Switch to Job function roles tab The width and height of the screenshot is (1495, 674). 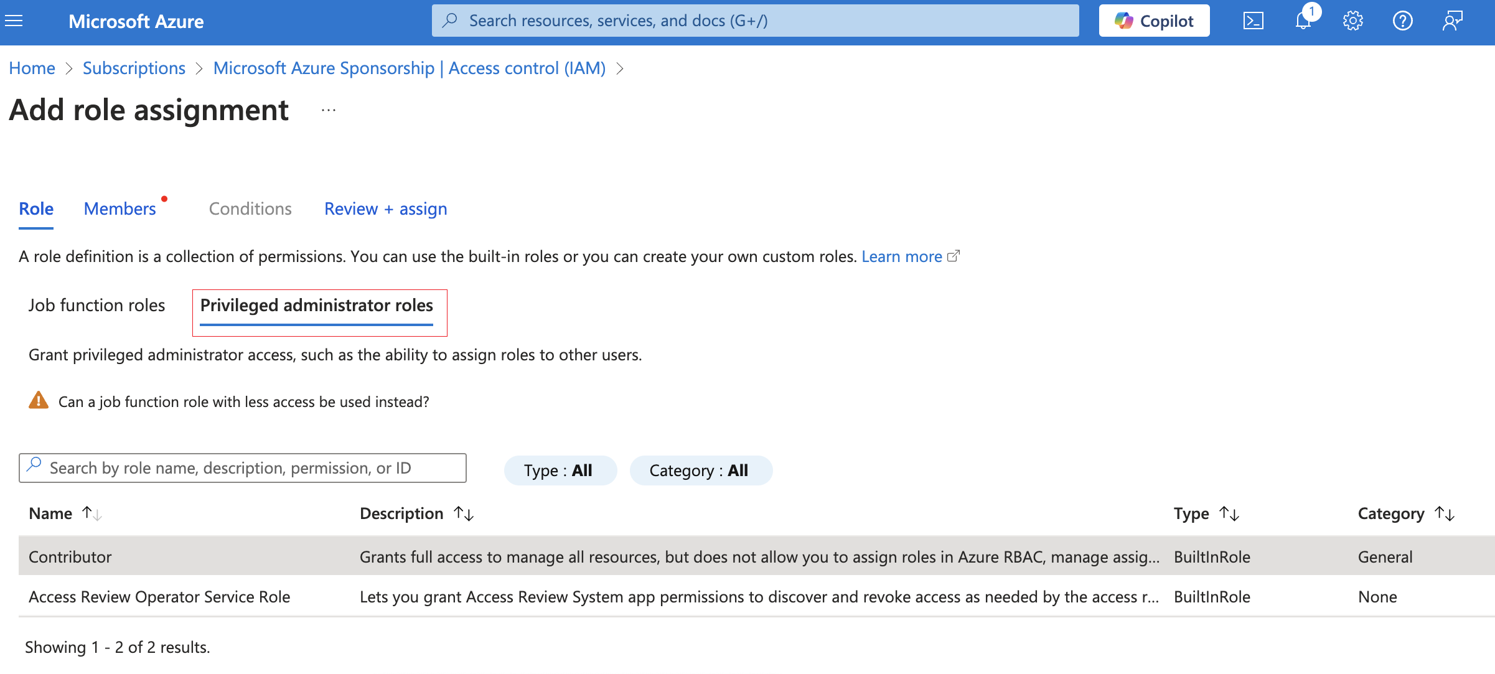(x=96, y=306)
